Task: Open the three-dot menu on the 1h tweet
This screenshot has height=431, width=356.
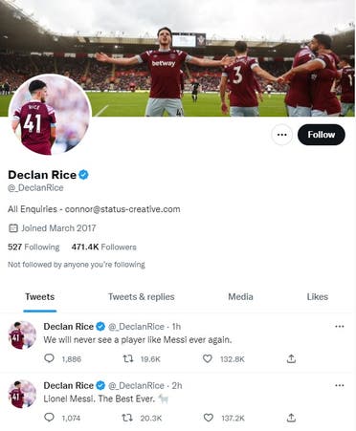Action: (x=340, y=327)
